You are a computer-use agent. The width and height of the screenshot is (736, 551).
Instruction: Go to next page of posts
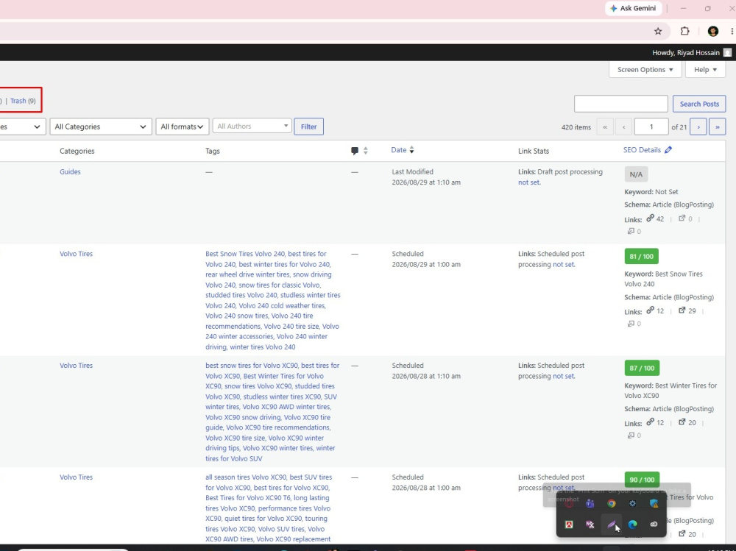pyautogui.click(x=698, y=127)
